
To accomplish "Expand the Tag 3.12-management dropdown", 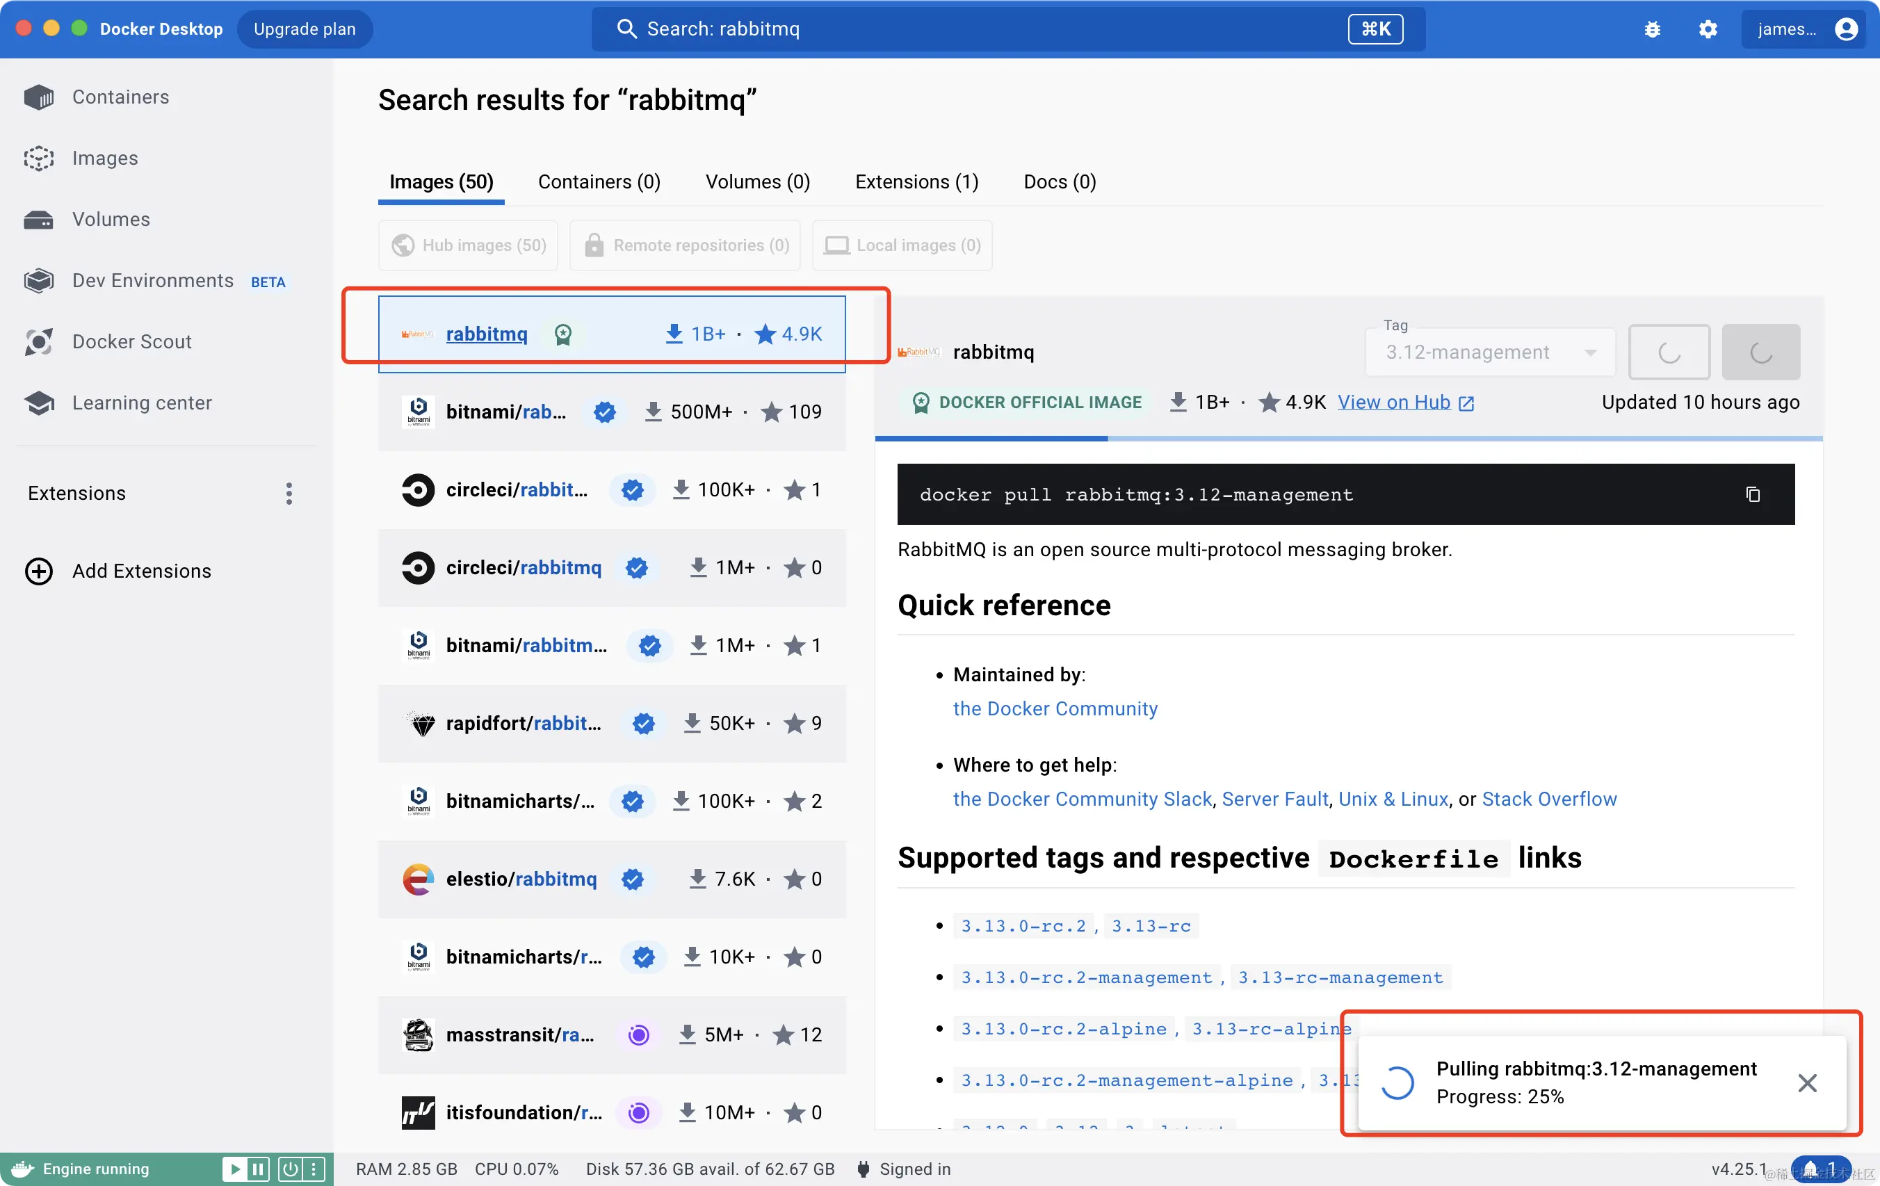I will point(1489,352).
